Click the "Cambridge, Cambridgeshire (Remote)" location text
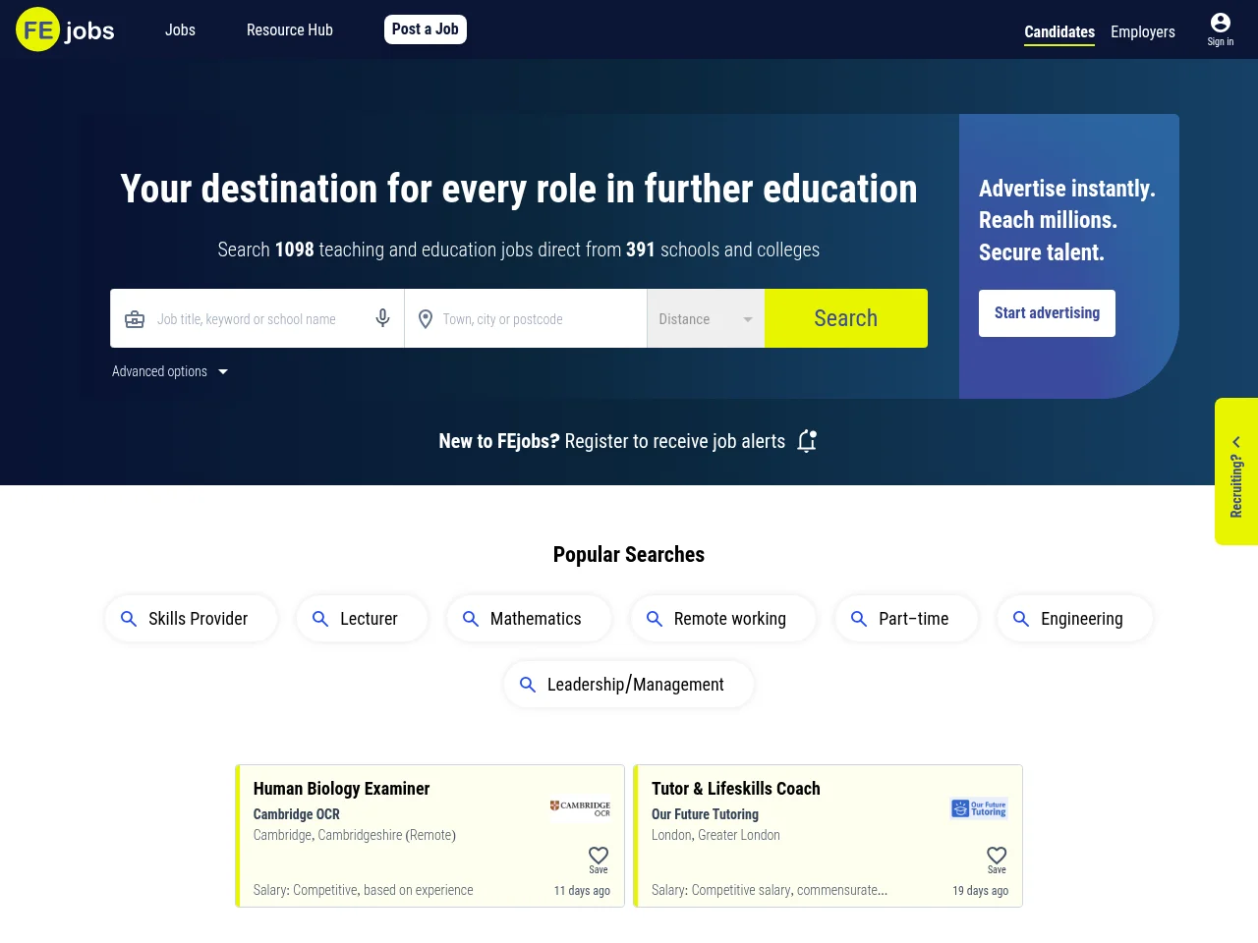Image resolution: width=1258 pixels, height=943 pixels. click(x=355, y=835)
